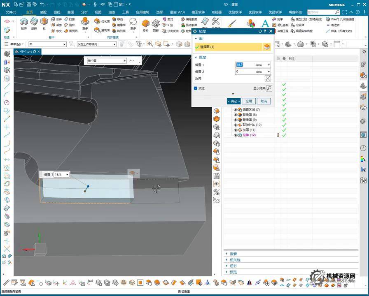Viewport: 369px width, 296px height.
Task: Open the 单个面 face rule dropdown
Action: tap(125, 61)
